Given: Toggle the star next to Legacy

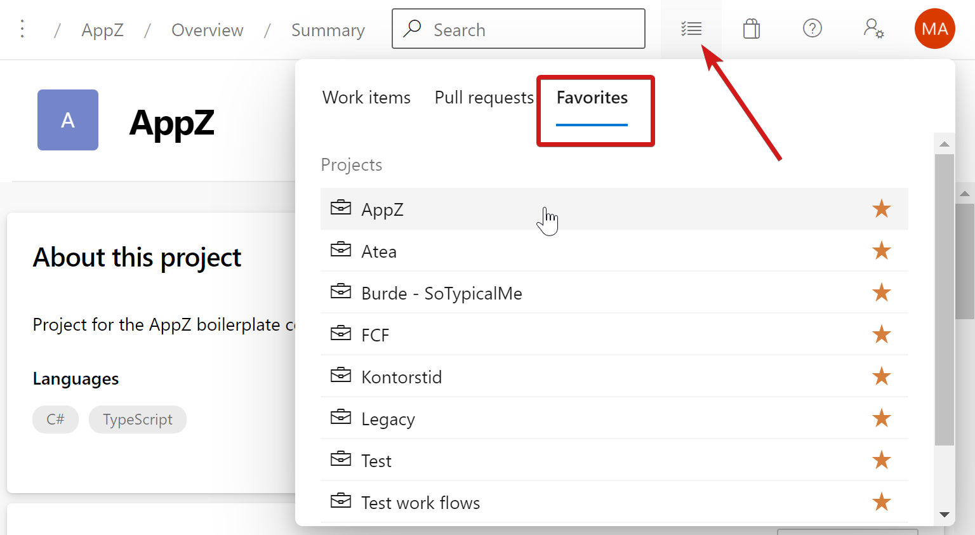Looking at the screenshot, I should tap(882, 418).
